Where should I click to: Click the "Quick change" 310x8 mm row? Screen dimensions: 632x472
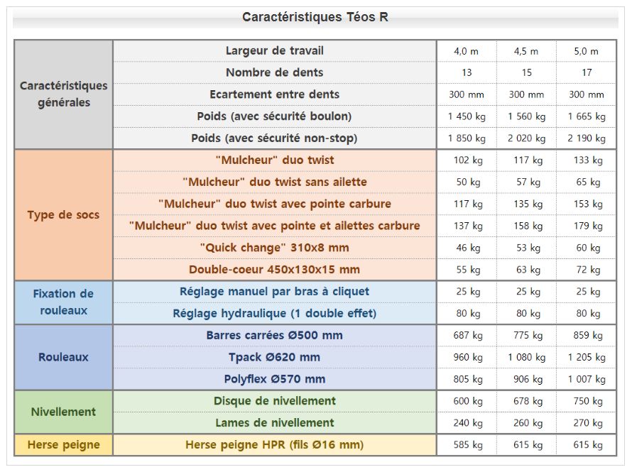click(x=275, y=248)
